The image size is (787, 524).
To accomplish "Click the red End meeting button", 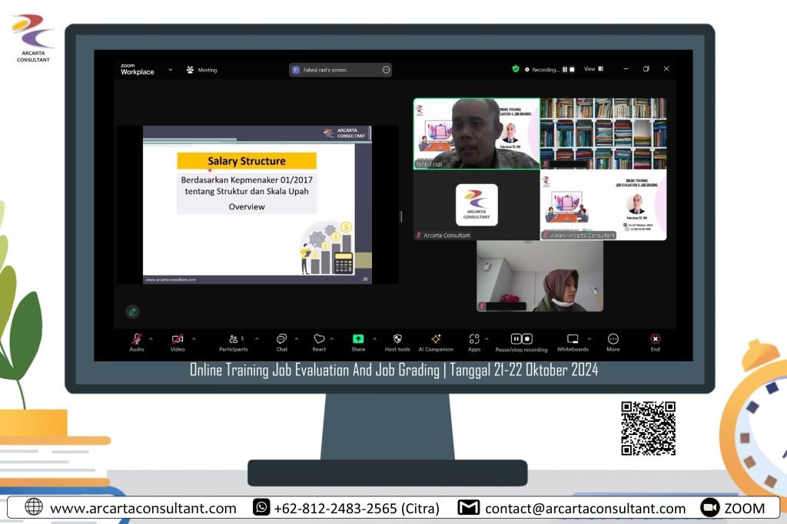I will 655,339.
